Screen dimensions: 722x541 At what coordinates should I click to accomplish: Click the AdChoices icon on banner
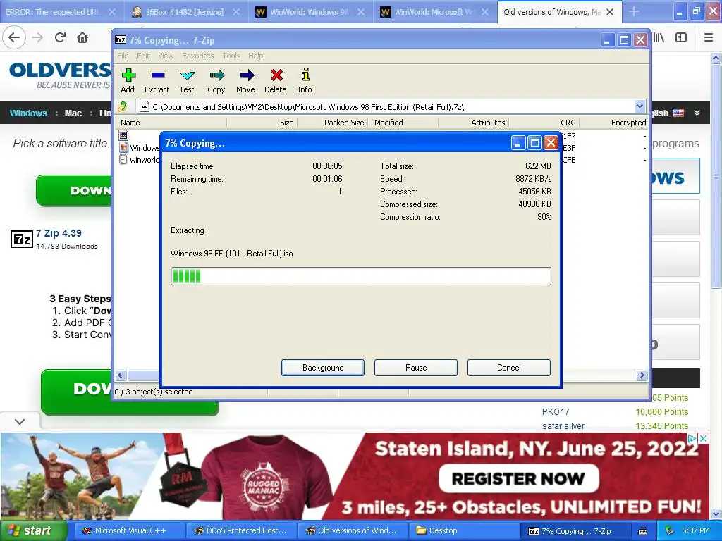pos(692,438)
